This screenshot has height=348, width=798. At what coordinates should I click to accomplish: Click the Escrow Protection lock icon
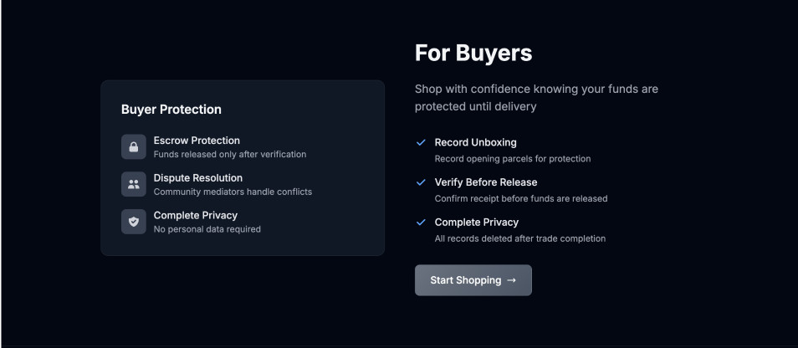[133, 146]
